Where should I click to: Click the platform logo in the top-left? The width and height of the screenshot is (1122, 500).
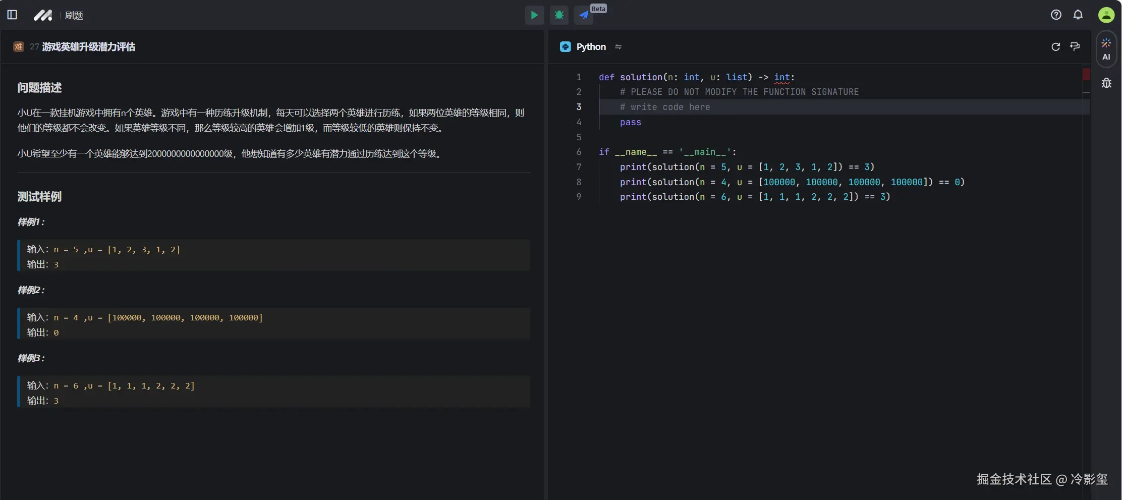click(x=43, y=15)
